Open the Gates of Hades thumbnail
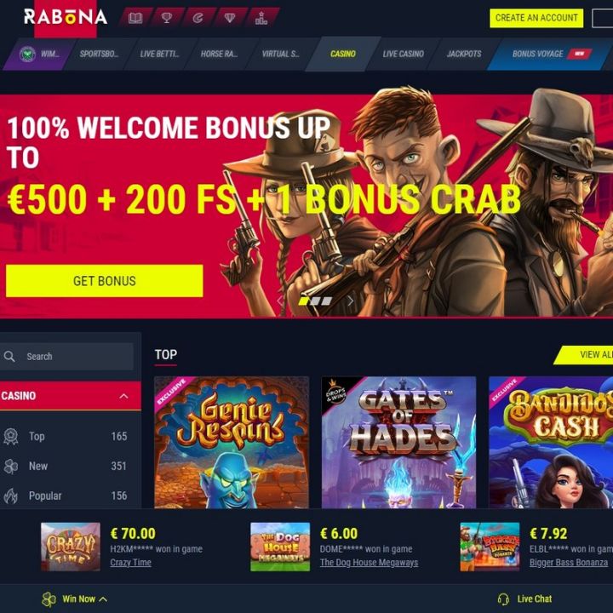The height and width of the screenshot is (613, 613). [x=398, y=442]
